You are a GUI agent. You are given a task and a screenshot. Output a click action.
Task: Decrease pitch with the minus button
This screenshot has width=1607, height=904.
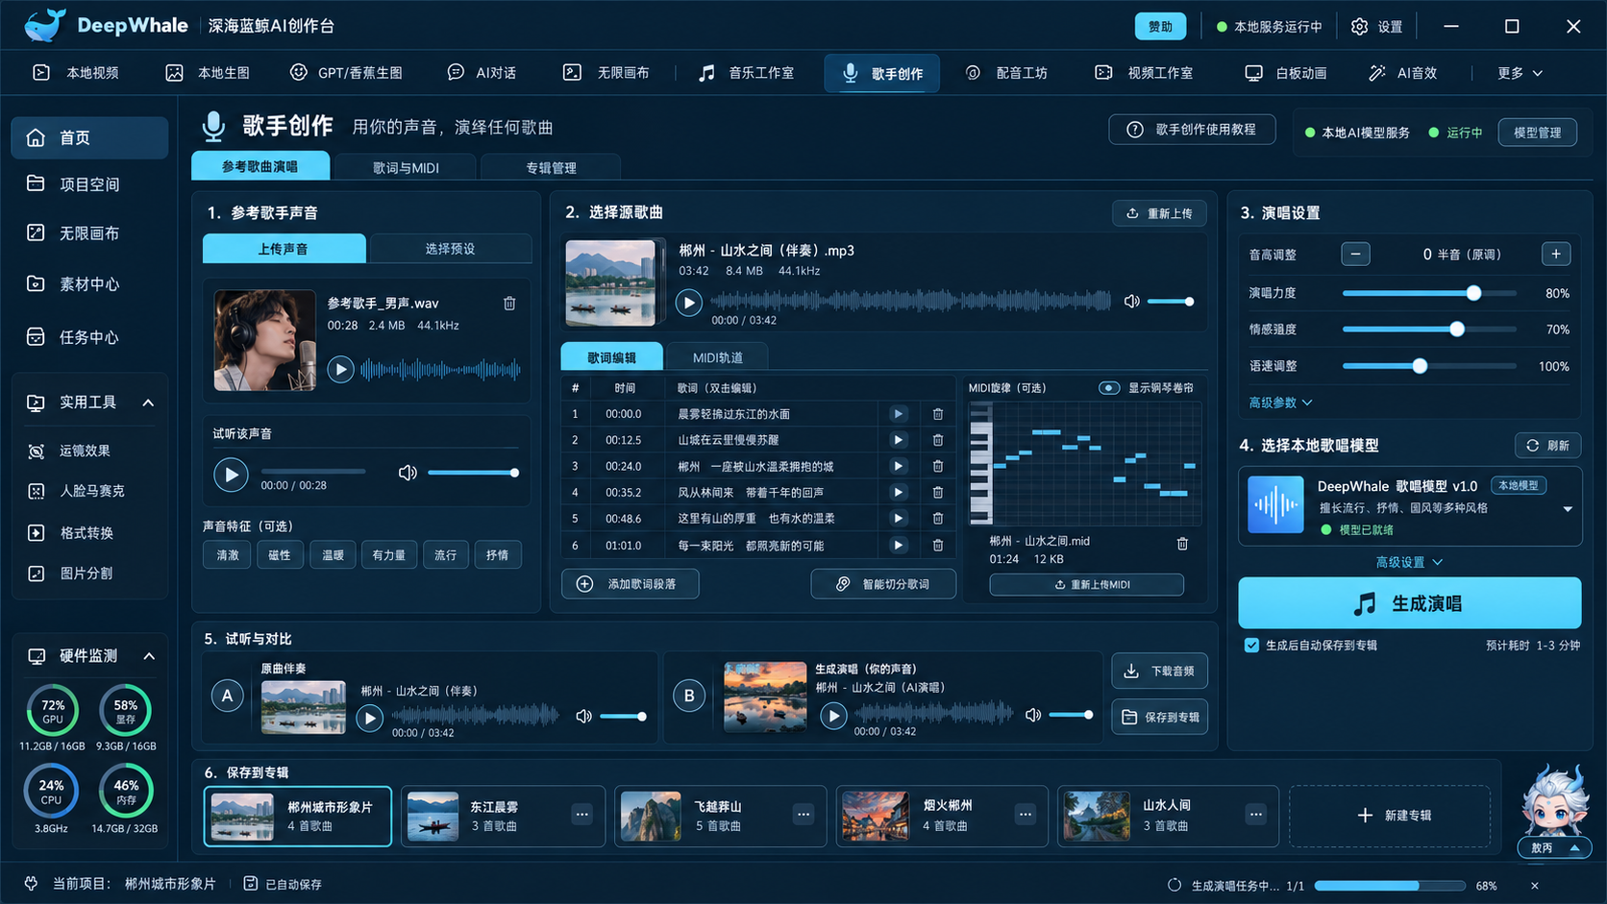pyautogui.click(x=1355, y=255)
